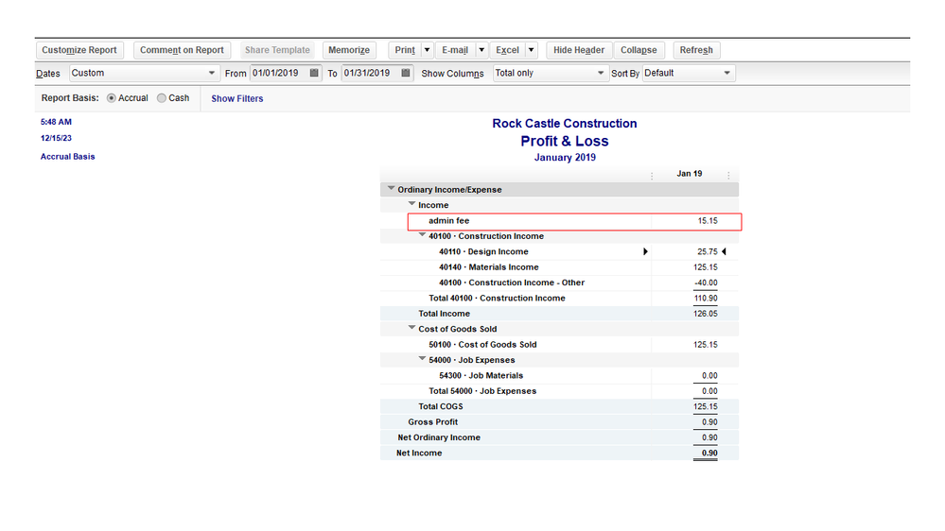This screenshot has width=945, height=531.
Task: Click the Total COGS 125.15 amount
Action: pos(705,407)
